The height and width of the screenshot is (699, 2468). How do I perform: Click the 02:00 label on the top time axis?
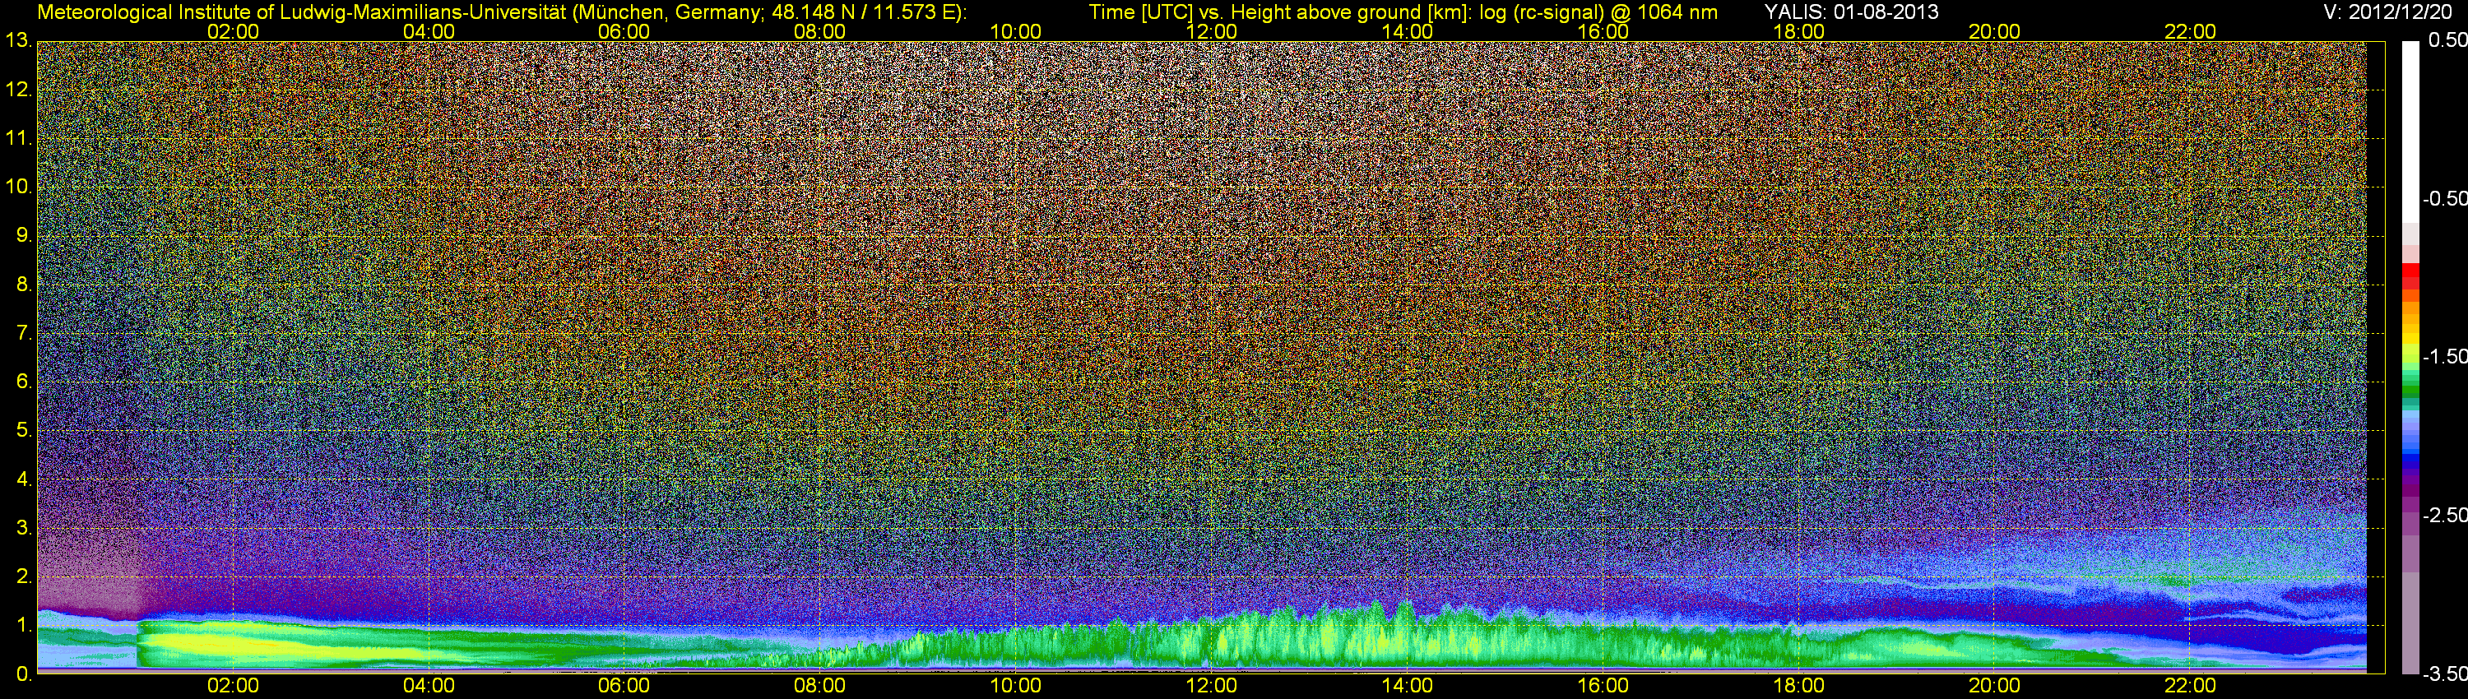pyautogui.click(x=233, y=31)
